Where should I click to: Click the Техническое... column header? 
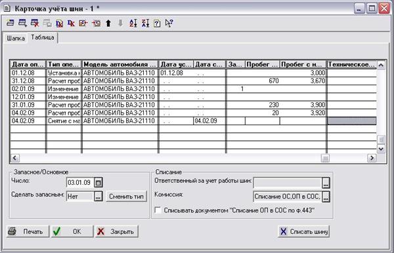coord(352,64)
